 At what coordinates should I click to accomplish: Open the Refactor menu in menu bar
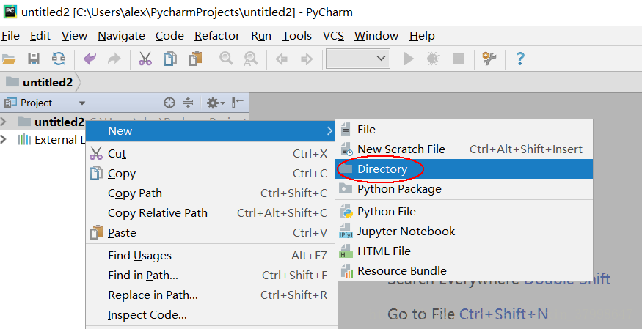[x=217, y=35]
